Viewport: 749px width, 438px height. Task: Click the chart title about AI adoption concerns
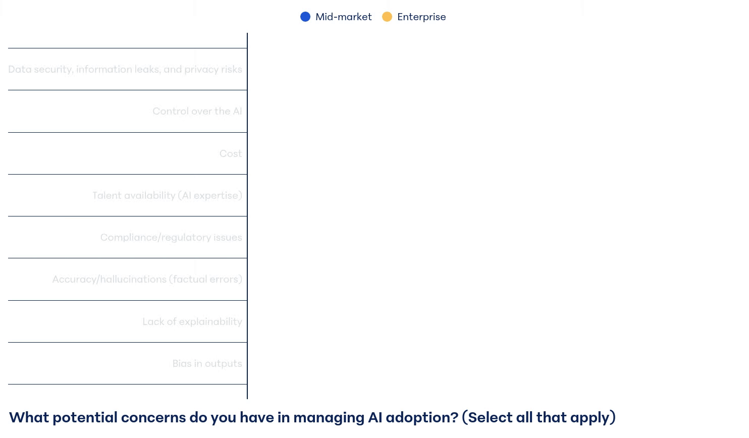pos(312,417)
